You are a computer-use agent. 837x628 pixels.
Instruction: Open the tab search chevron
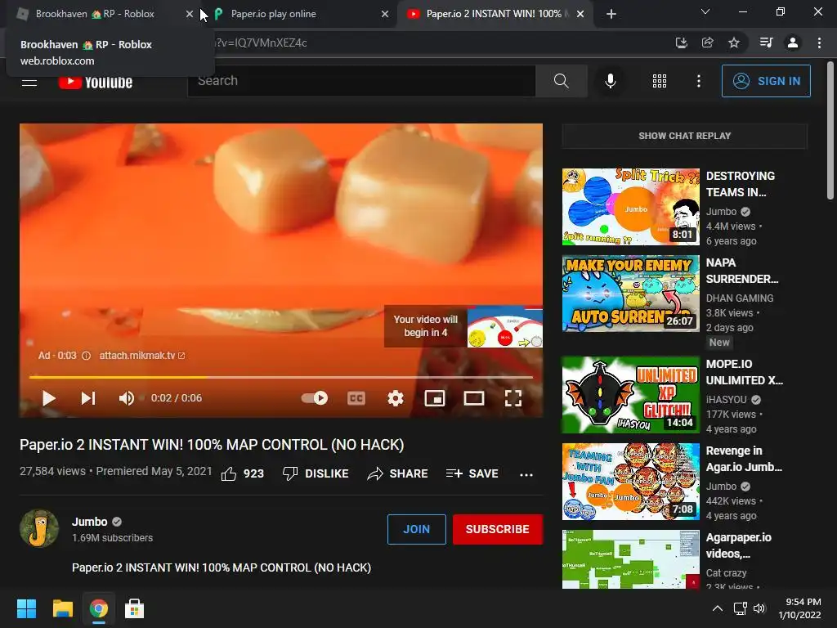pyautogui.click(x=705, y=11)
